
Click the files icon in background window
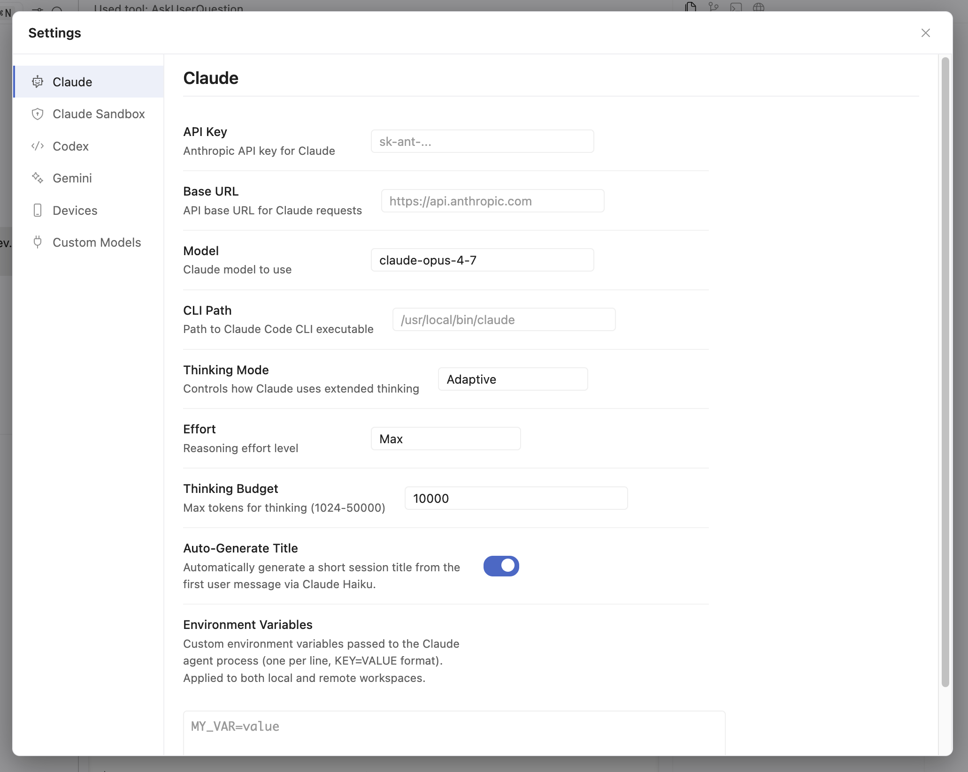click(x=691, y=7)
